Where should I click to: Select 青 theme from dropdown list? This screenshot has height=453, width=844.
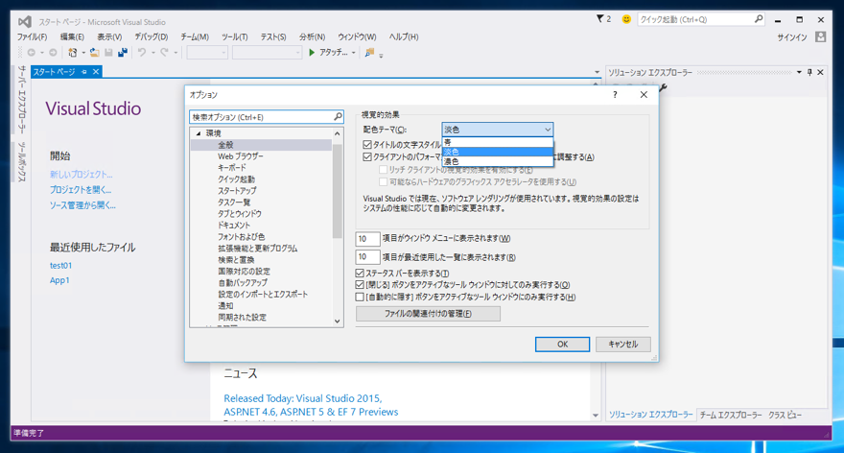pos(498,142)
